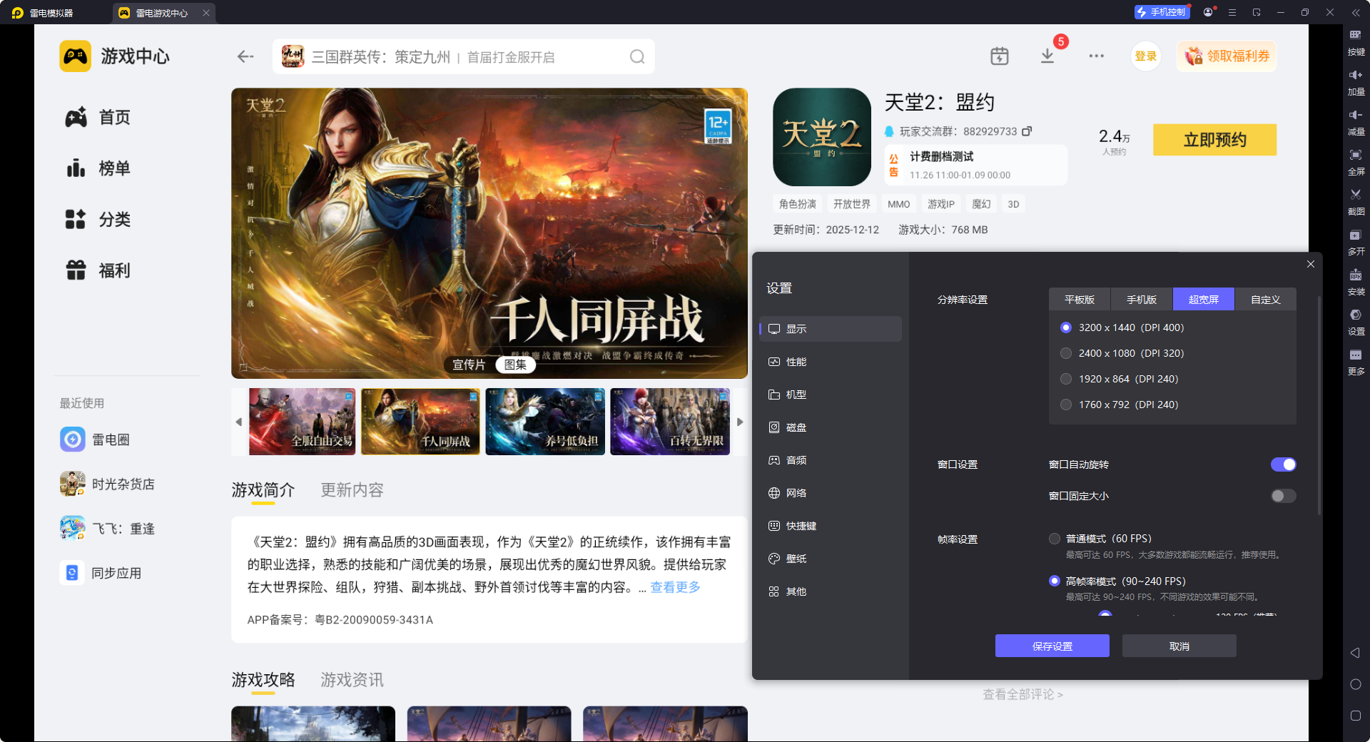Select 1760 x 792 (DPI 240) resolution
Screen dimensions: 1370x742
point(1120,405)
